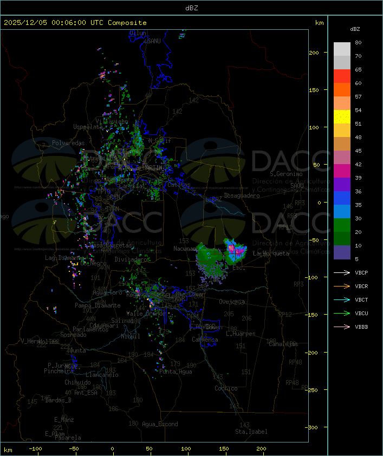Click the Agua_Toro map label
The width and height of the screenshot is (383, 456).
point(107,292)
